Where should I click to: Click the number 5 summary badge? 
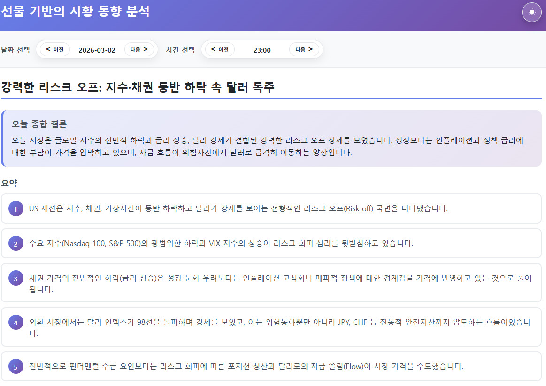point(15,367)
